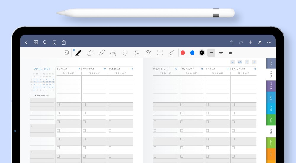Check the first to-do box under Tuesday

tap(110, 104)
